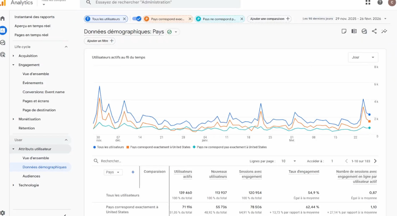
Task: Open the Pays dimension dropdown
Action: [x=113, y=172]
